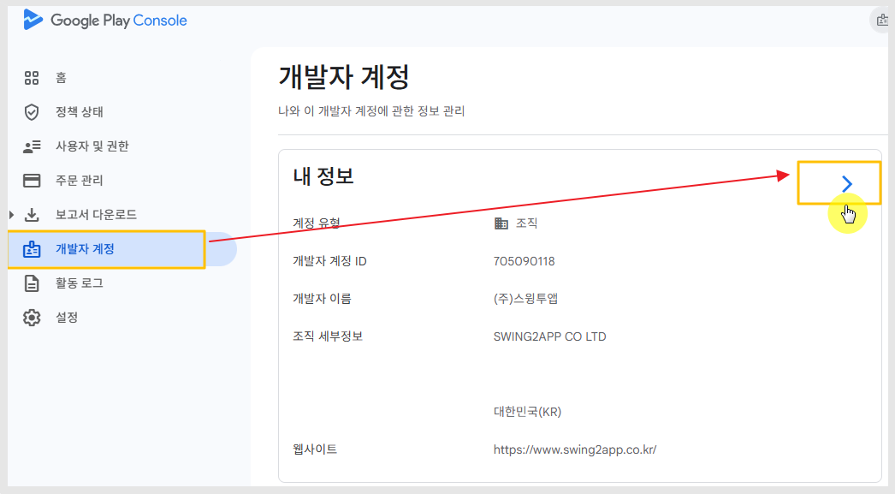This screenshot has height=494, width=895.
Task: Click the 홈 grid icon
Action: [x=32, y=78]
